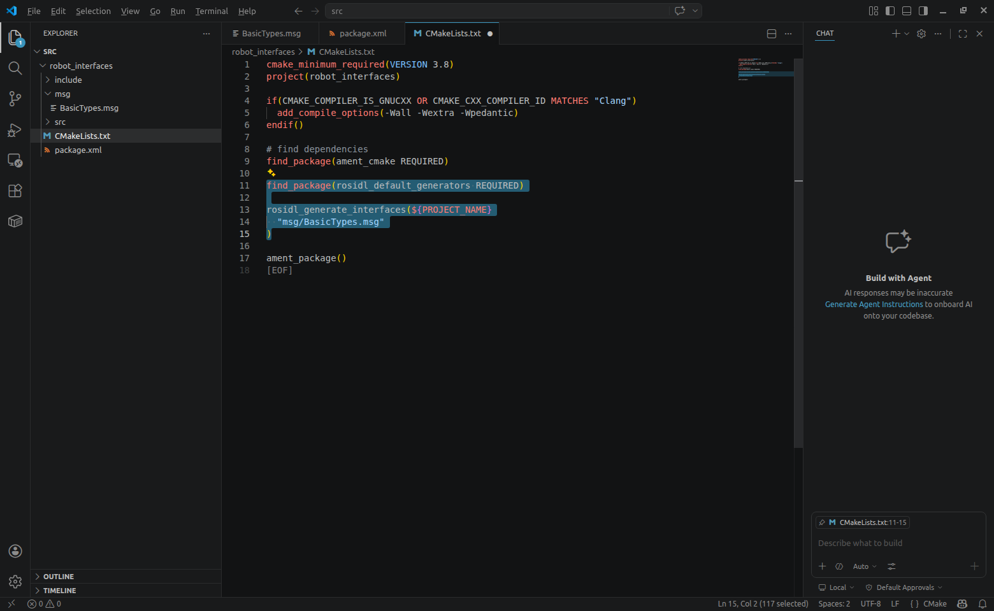Viewport: 994px width, 611px height.
Task: Click the LF end of line indicator
Action: (895, 604)
